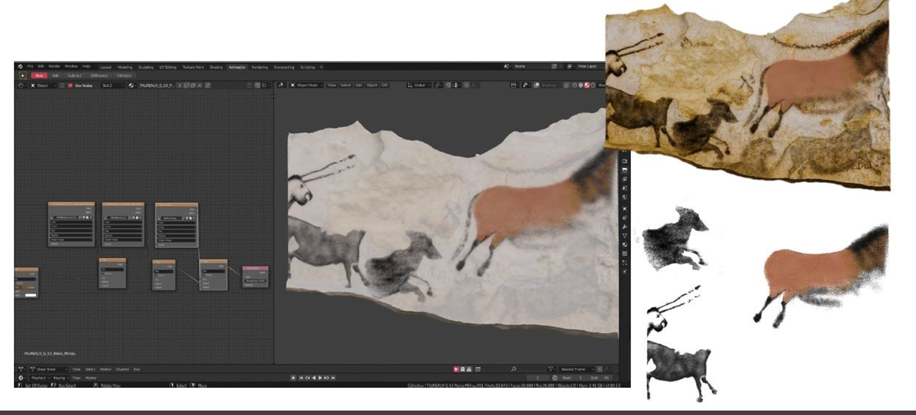916x415 pixels.
Task: Play the animation forward
Action: 320,378
